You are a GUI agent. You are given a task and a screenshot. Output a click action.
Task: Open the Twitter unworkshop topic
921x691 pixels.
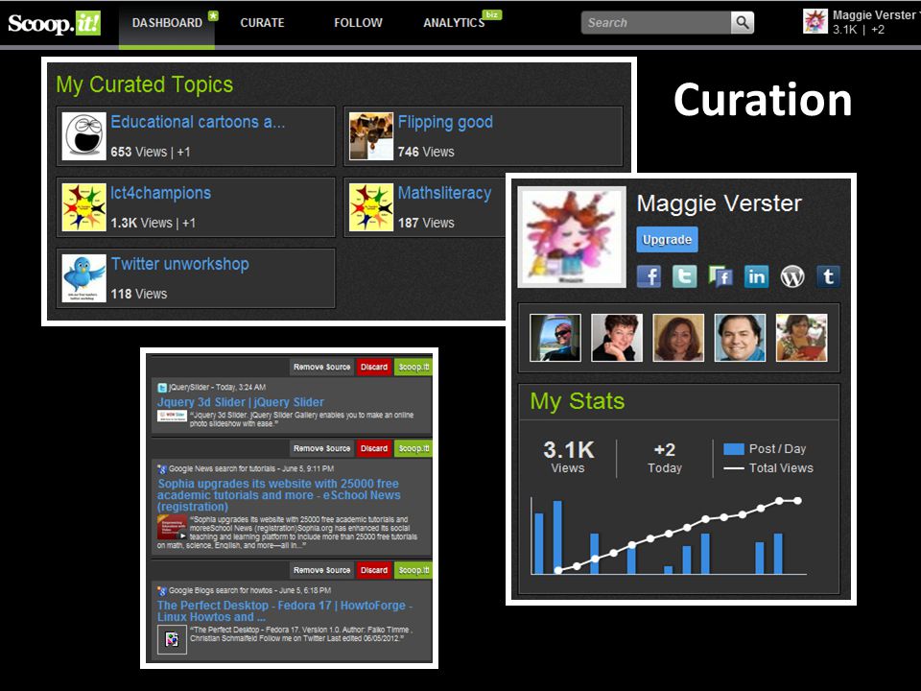[179, 264]
